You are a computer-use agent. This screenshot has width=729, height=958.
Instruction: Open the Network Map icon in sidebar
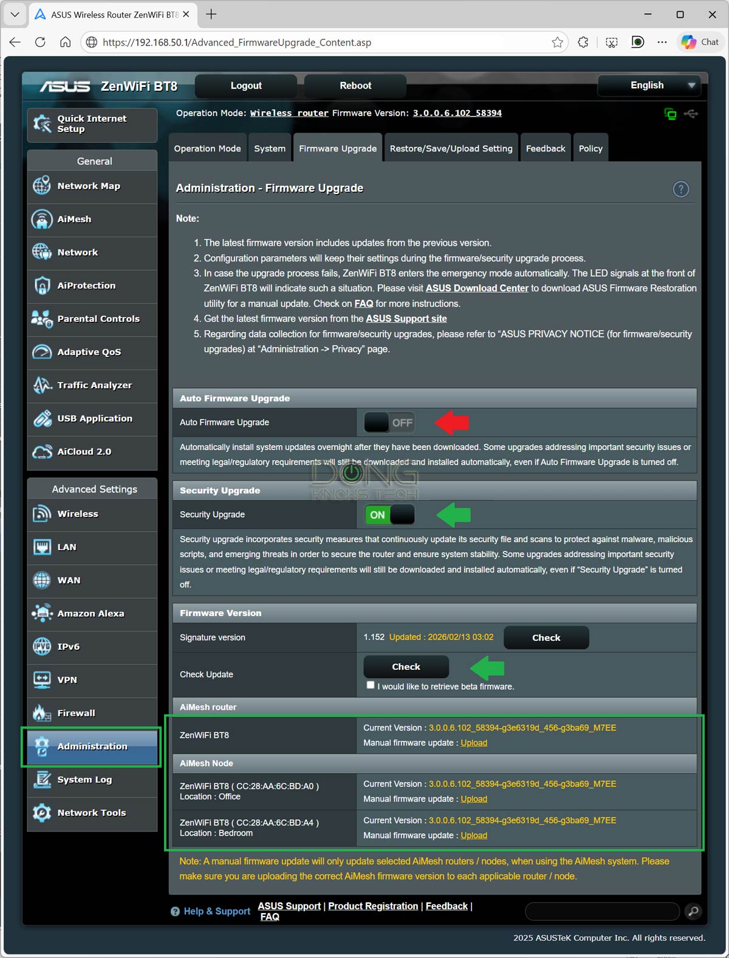(x=42, y=186)
